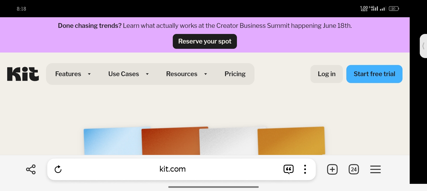Open tab switcher showing 24 tabs
427x191 pixels.
354,169
